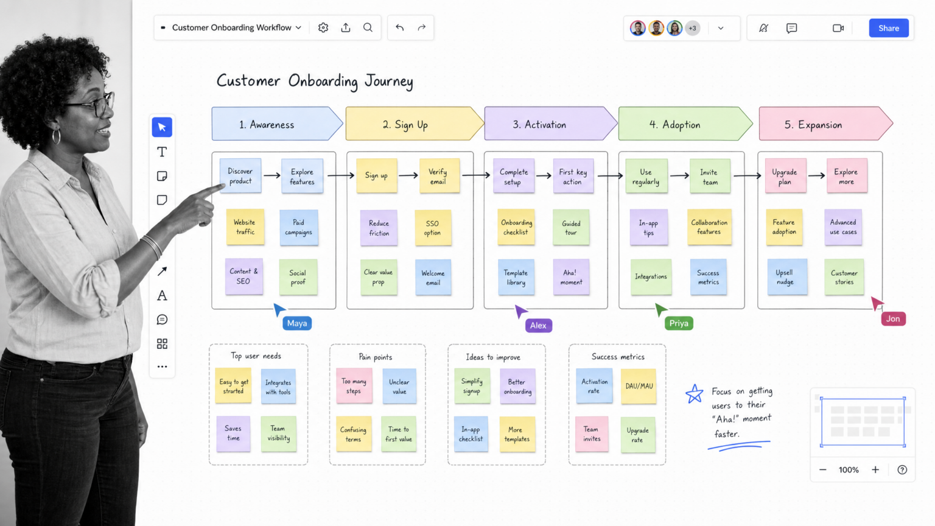The image size is (935, 526).
Task: Click the Share button
Action: pyautogui.click(x=889, y=28)
